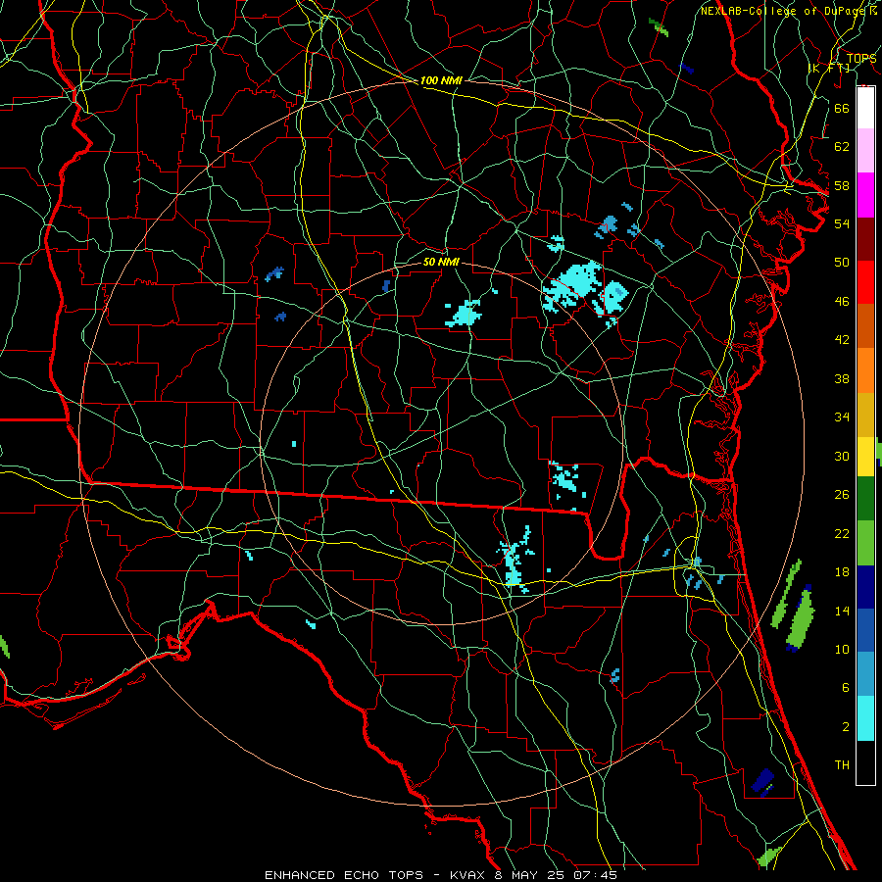Pick the magenta legend color band
This screenshot has width=882, height=882.
pos(865,195)
